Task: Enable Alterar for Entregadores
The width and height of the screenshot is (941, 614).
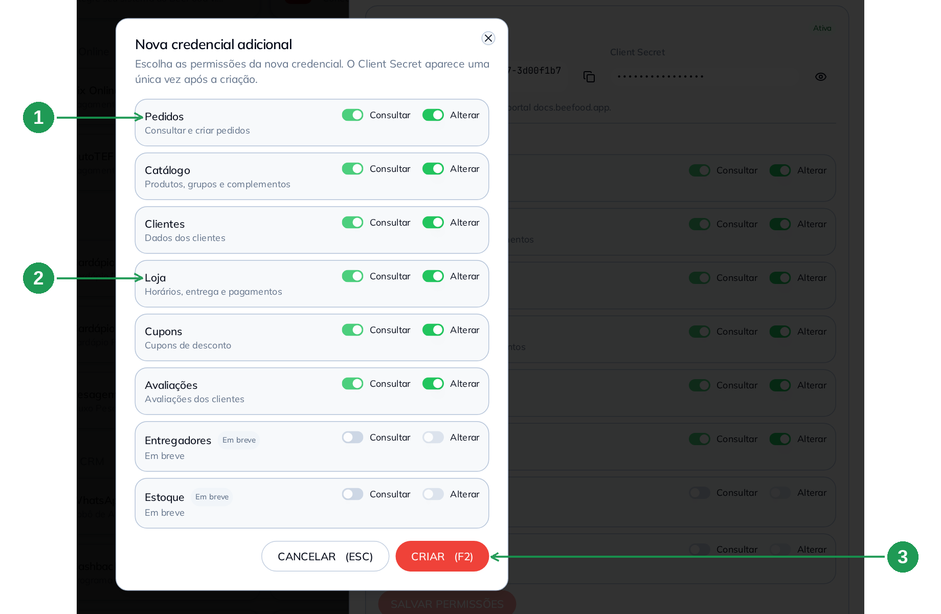Action: (x=433, y=437)
